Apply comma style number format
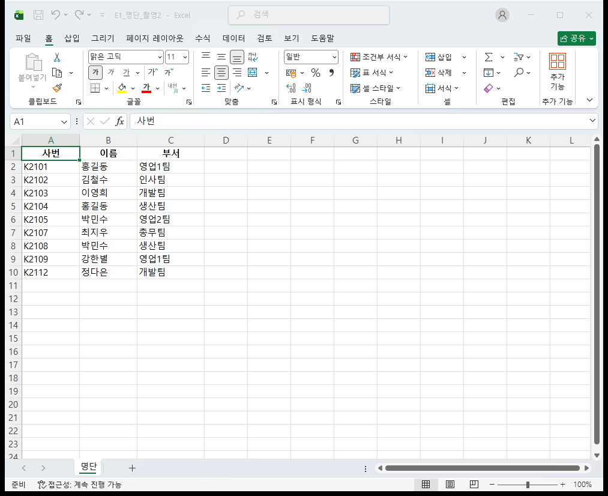 tap(331, 73)
